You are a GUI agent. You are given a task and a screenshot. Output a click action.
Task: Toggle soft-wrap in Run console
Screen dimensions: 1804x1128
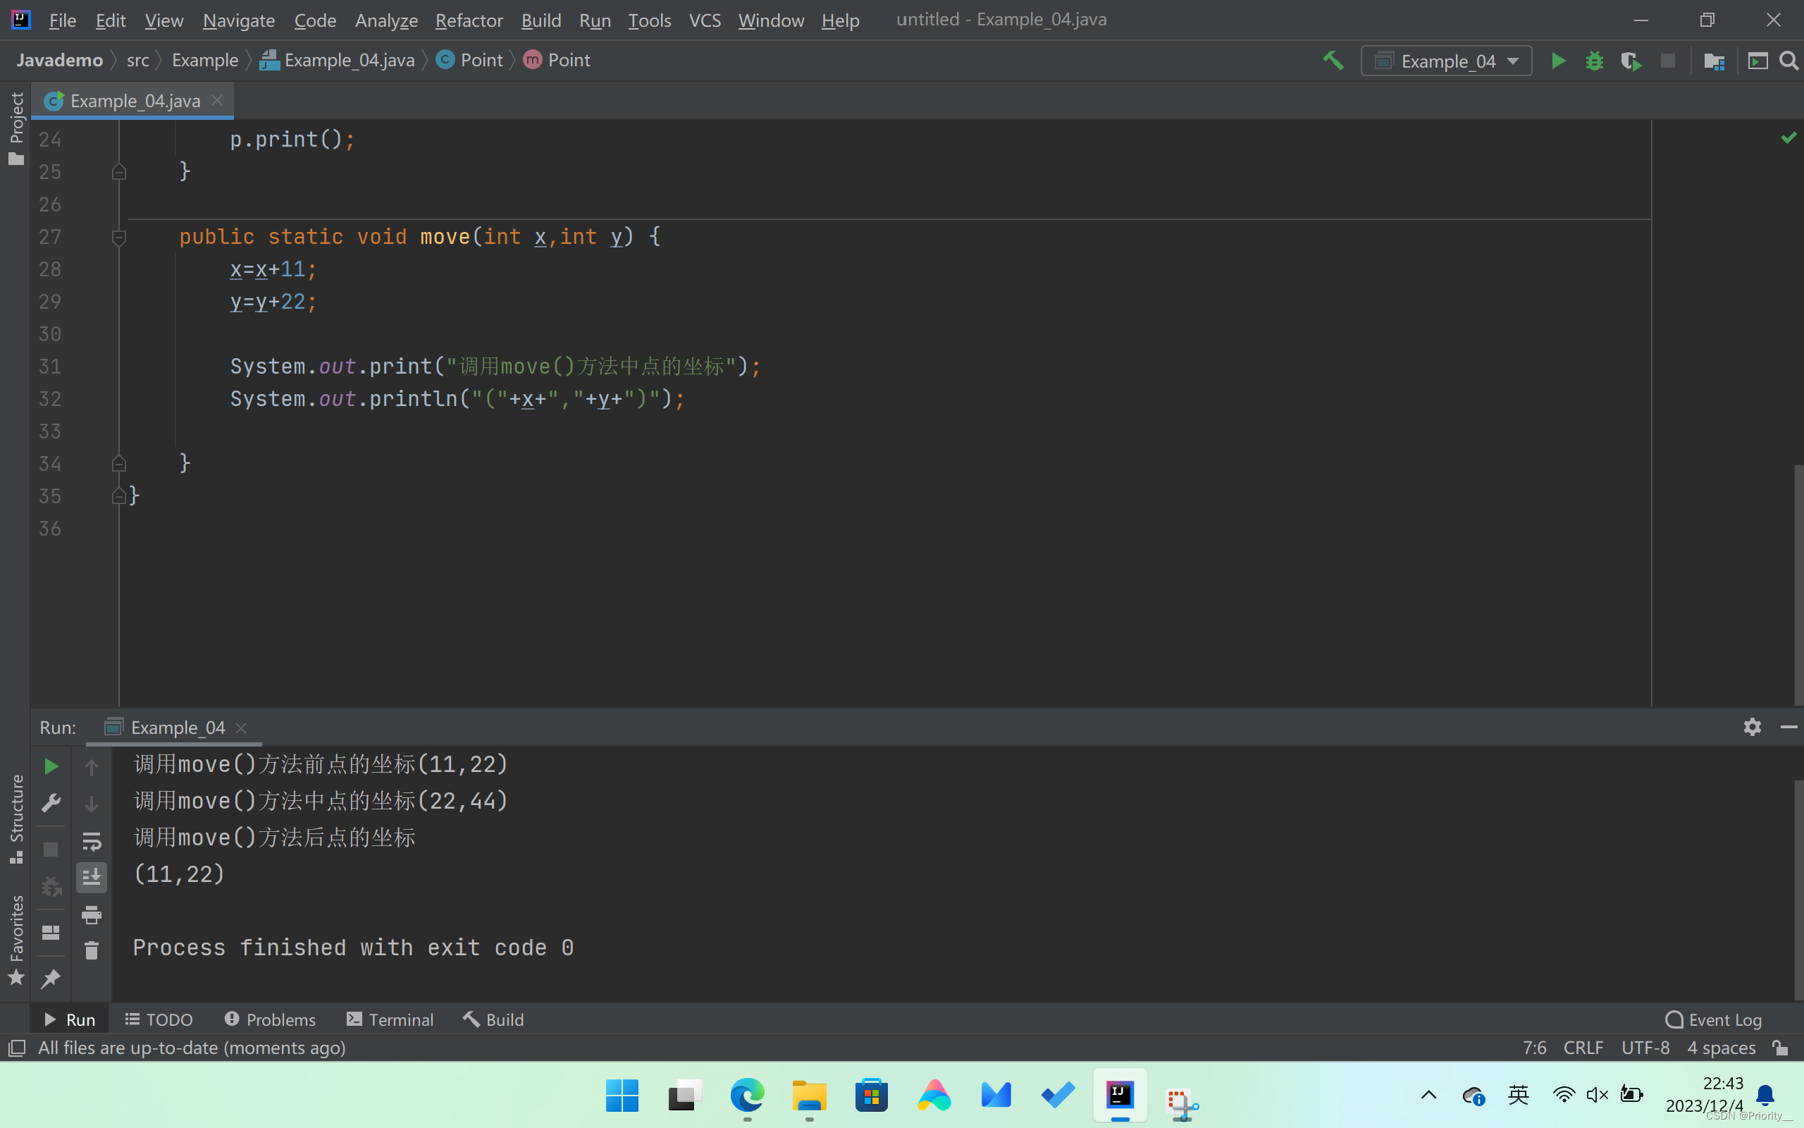(91, 842)
